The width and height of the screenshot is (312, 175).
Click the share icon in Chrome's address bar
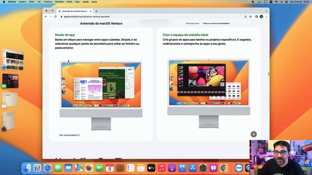tap(246, 17)
